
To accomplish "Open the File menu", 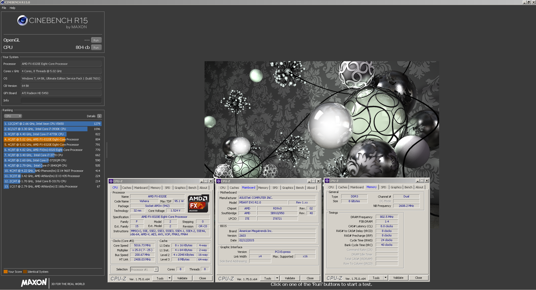I will click(x=4, y=8).
